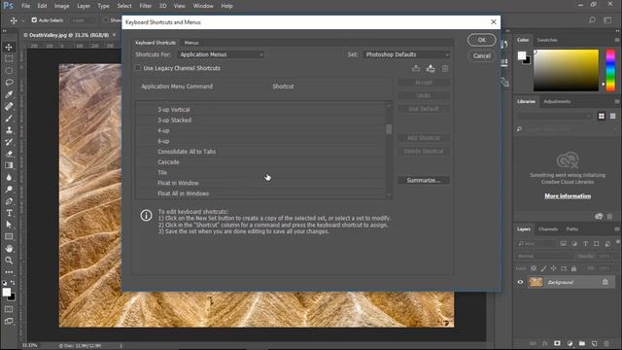Select the Eraser tool
The image size is (622, 350).
[9, 154]
